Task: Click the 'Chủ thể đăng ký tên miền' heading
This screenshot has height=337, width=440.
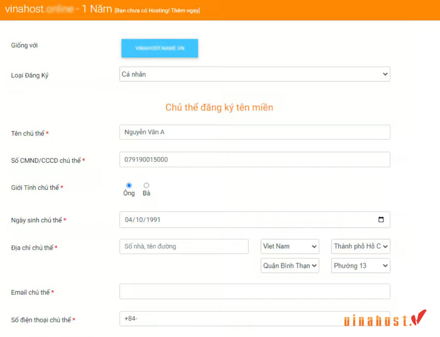Action: [219, 108]
